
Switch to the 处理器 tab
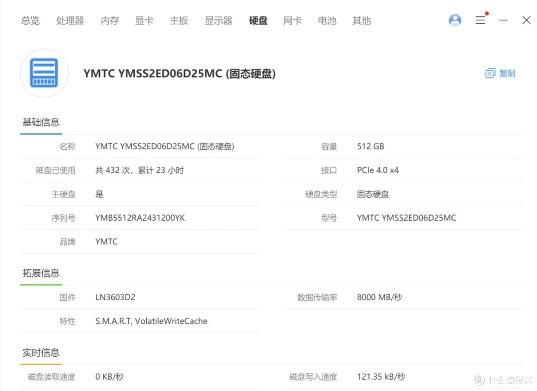(70, 20)
